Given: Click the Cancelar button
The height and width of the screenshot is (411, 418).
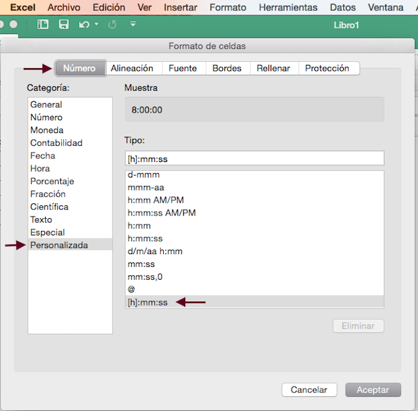Looking at the screenshot, I should [x=309, y=390].
